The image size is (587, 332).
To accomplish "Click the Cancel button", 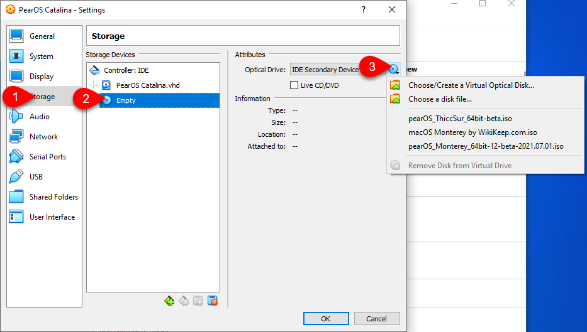I will (x=377, y=319).
